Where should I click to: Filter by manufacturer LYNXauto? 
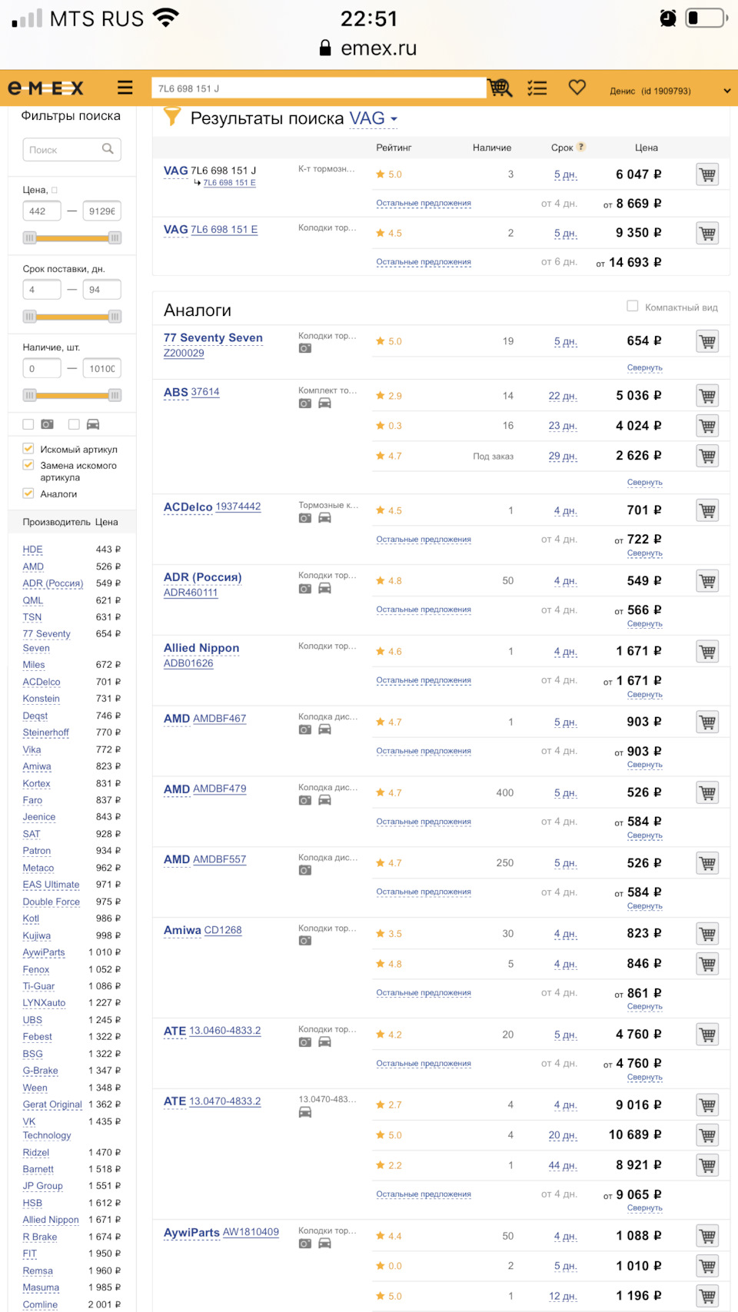[x=44, y=1003]
